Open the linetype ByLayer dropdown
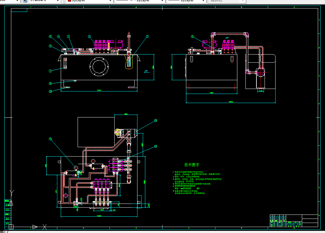Viewport: 325px width, 233px height. tap(140, 1)
